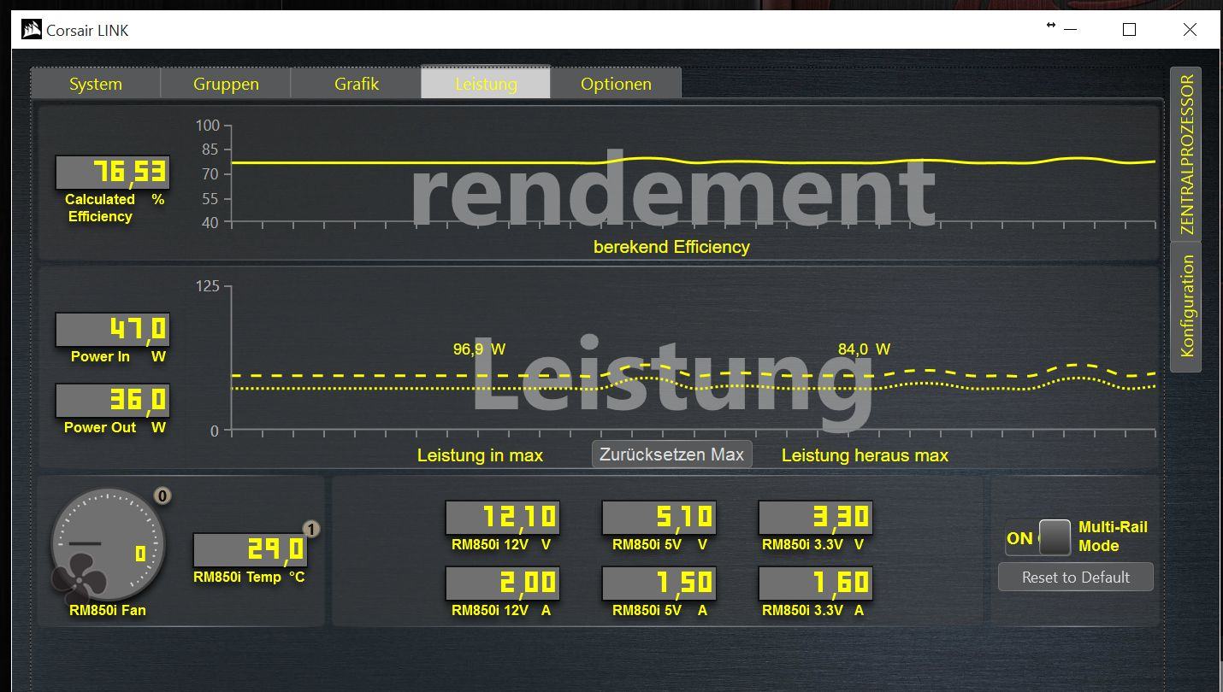1223x692 pixels.
Task: Click the Zurücksetzen Max button
Action: [671, 454]
